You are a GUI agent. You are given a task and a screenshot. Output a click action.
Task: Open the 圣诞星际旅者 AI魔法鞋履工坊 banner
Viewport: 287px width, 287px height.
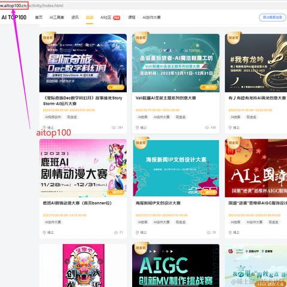176,63
